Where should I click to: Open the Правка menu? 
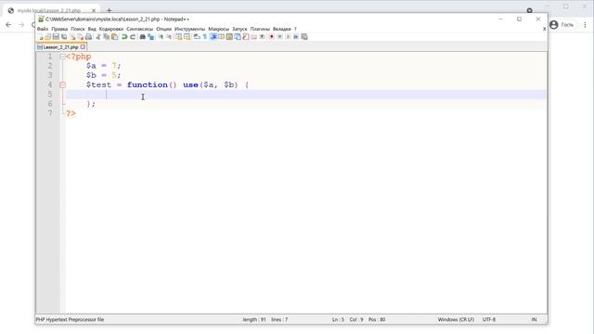coord(59,29)
